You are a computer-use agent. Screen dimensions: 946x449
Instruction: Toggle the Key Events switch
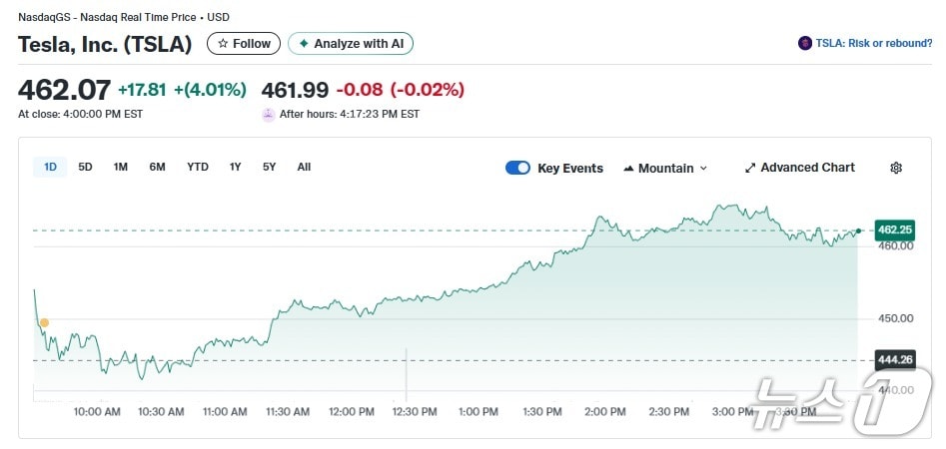pos(517,168)
